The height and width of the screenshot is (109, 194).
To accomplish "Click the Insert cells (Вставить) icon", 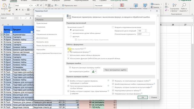I will pos(152,4).
